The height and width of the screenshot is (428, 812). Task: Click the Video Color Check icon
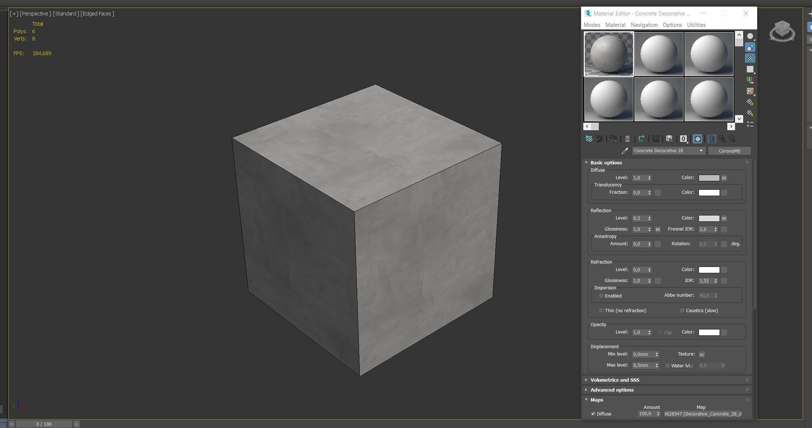[x=750, y=80]
